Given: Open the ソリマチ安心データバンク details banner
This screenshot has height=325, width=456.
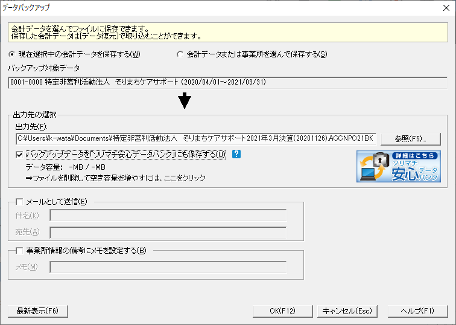Looking at the screenshot, I should coord(398,166).
